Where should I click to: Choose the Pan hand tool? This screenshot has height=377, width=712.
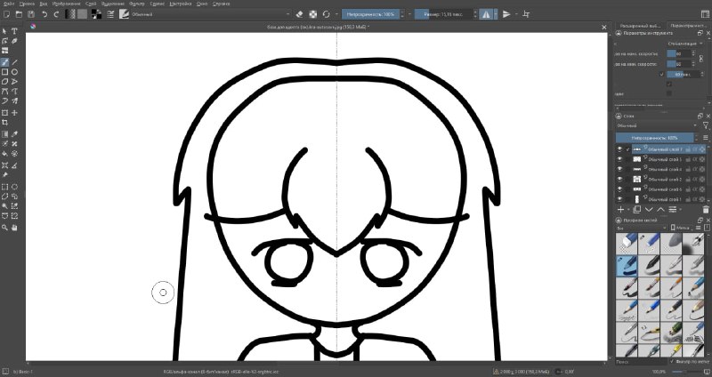[x=14, y=228]
